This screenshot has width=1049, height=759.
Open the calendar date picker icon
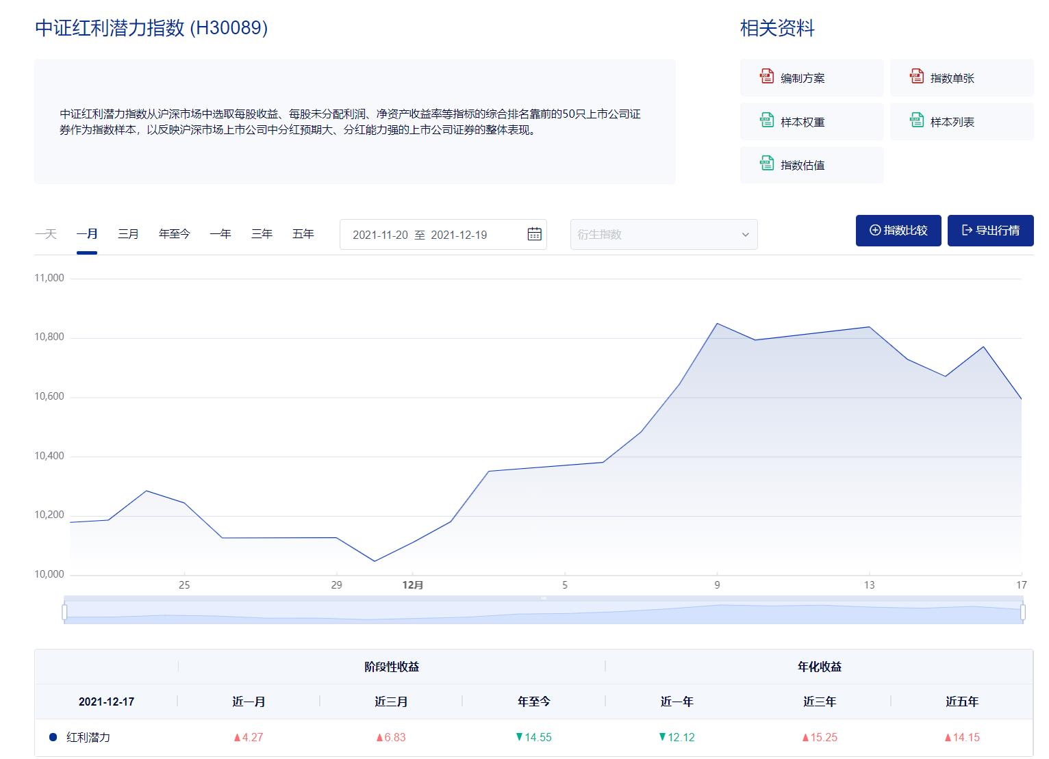pyautogui.click(x=534, y=234)
